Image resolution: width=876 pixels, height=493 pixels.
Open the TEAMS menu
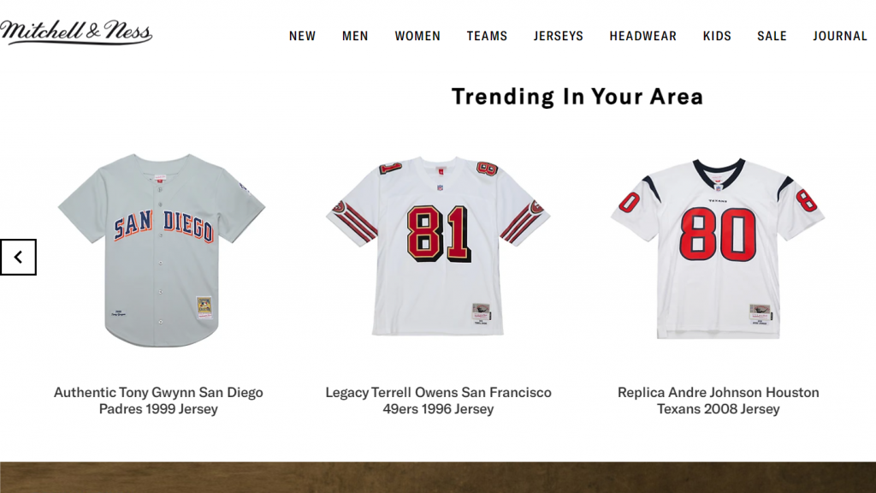(487, 36)
